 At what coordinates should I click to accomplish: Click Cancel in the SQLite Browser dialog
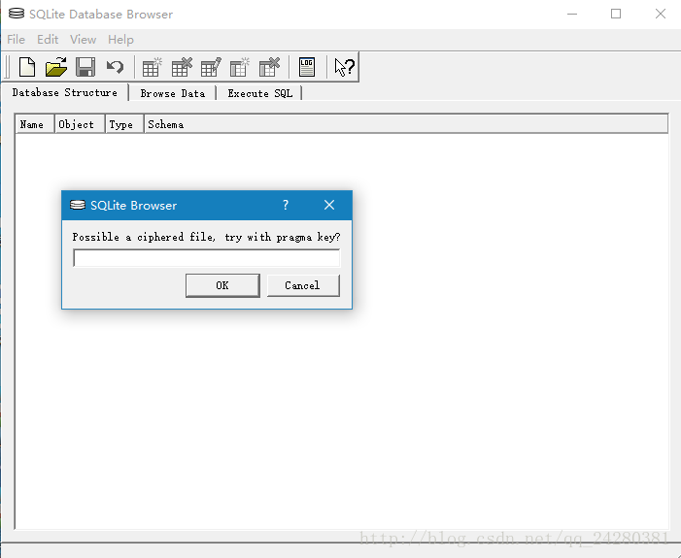(x=303, y=285)
